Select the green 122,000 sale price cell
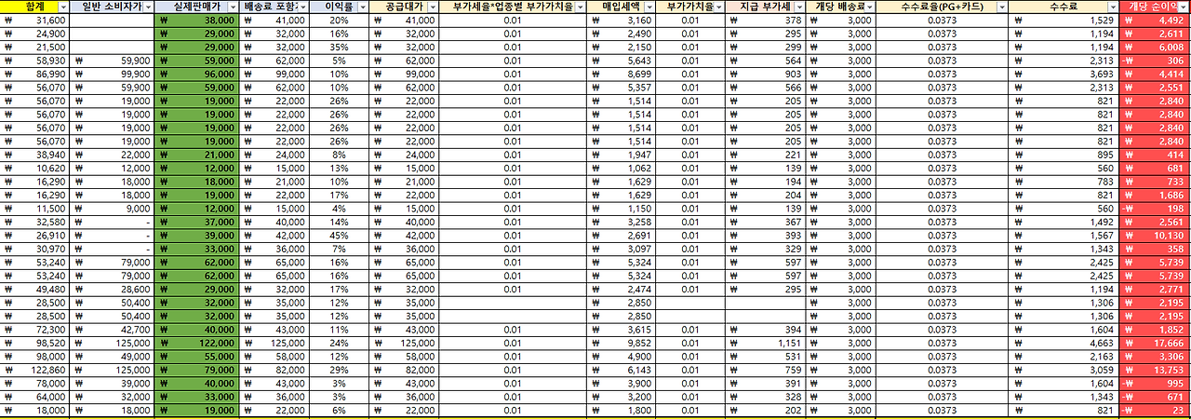Viewport: 1191px width, 419px height. 198,344
